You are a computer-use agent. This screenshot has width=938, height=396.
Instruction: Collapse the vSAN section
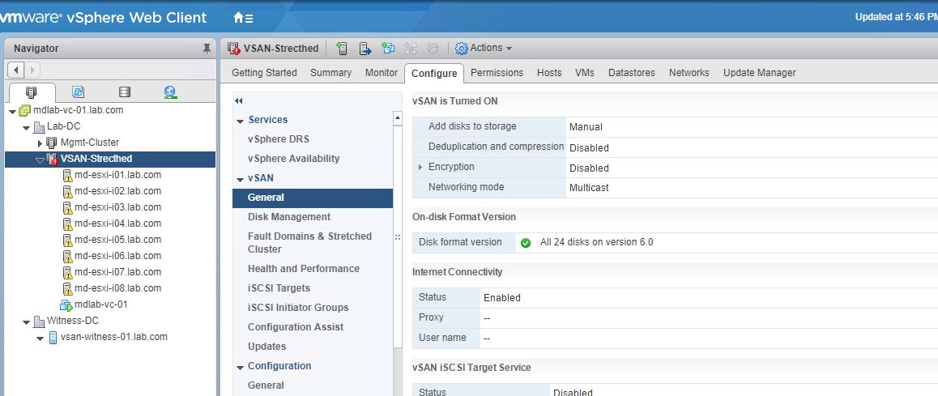tap(241, 180)
